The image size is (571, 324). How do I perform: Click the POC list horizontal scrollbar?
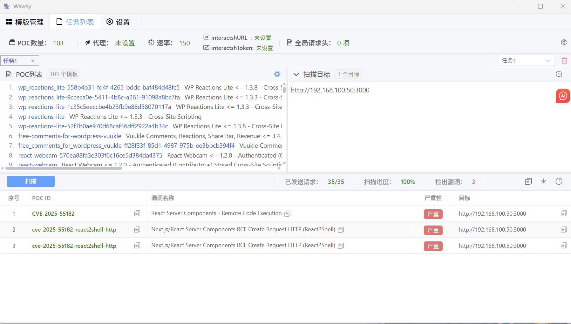point(64,168)
